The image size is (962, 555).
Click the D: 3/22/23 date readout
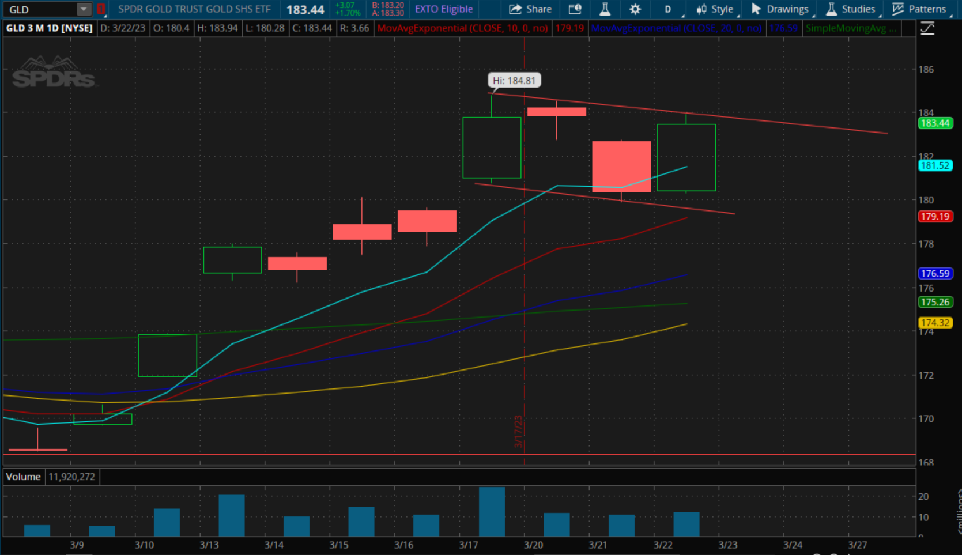tap(123, 28)
